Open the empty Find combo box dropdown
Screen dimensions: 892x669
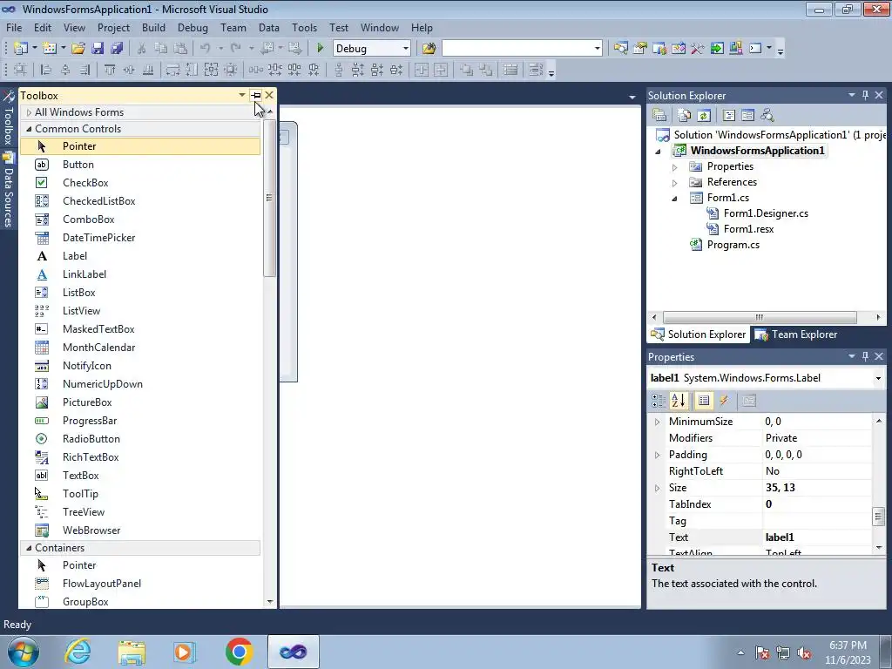pyautogui.click(x=597, y=49)
